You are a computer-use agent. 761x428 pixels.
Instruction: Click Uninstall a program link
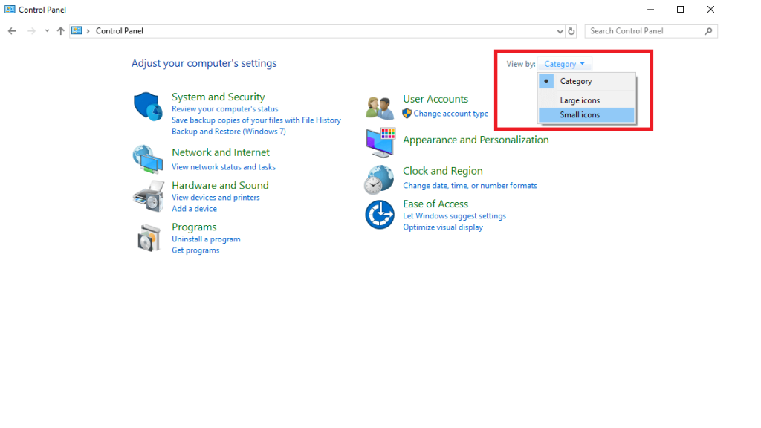pyautogui.click(x=206, y=239)
